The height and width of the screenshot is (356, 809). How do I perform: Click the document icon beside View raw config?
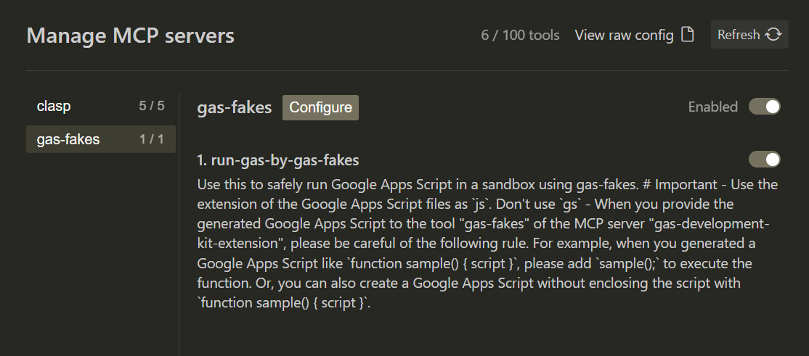[x=687, y=35]
